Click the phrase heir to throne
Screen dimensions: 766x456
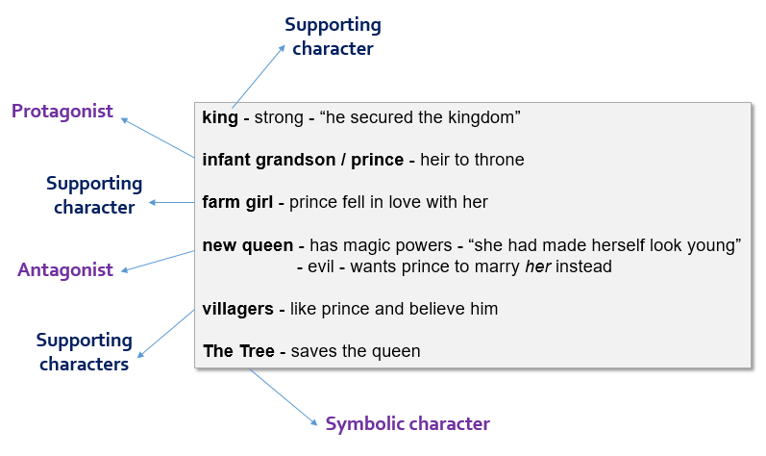click(472, 160)
